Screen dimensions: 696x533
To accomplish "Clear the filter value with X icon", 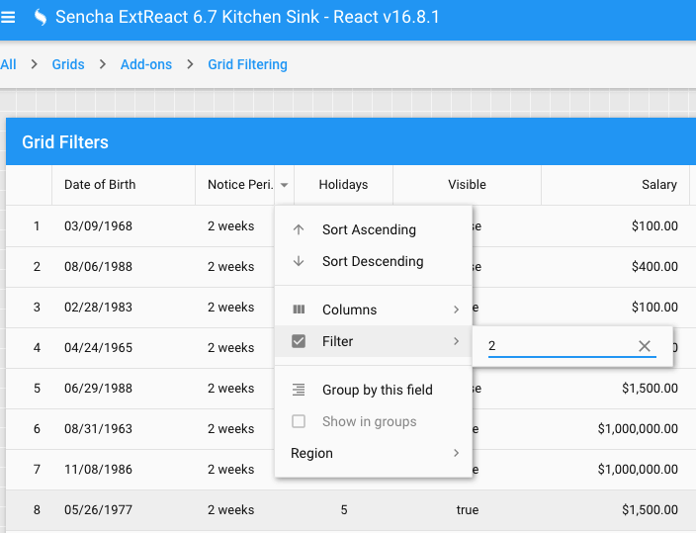I will coord(644,345).
